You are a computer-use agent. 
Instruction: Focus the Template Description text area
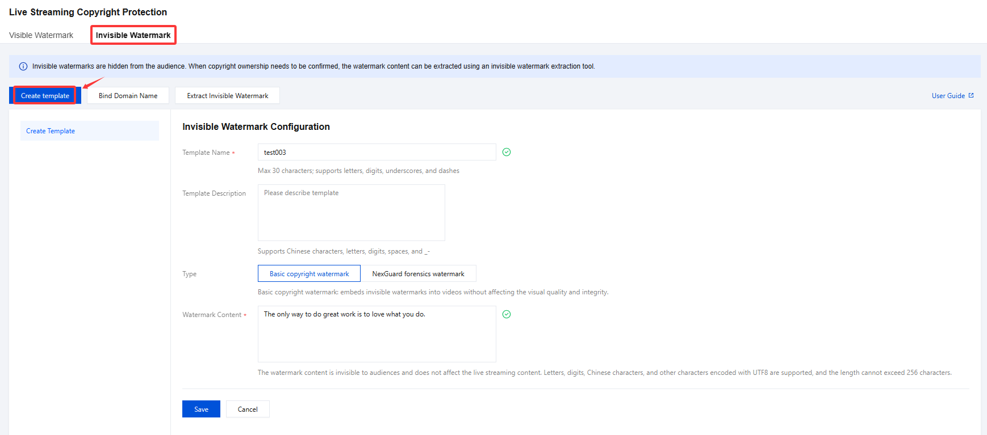(x=351, y=213)
